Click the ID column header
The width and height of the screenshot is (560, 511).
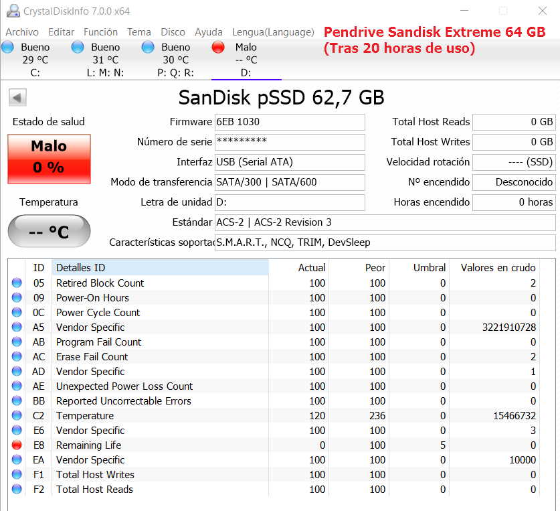point(39,267)
